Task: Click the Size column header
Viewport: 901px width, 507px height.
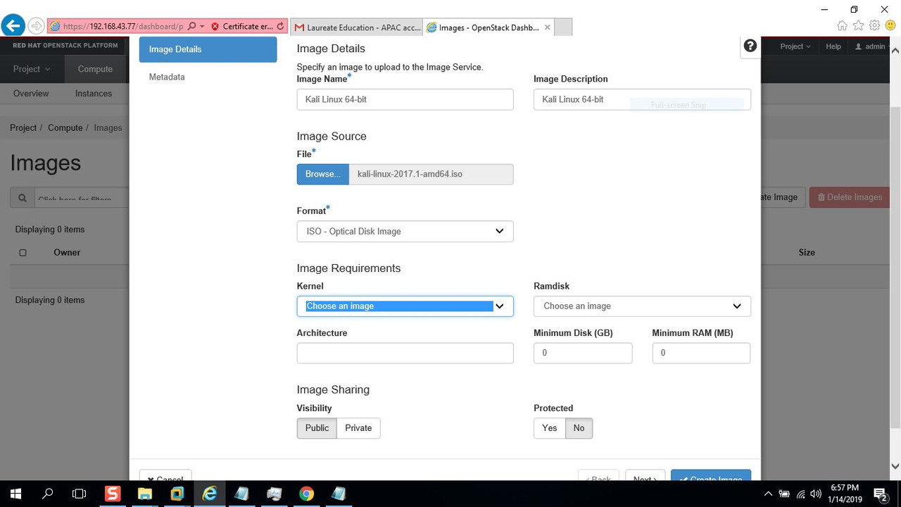Action: tap(807, 252)
